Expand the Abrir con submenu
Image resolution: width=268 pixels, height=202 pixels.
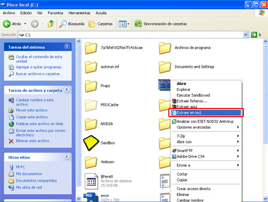coord(206,142)
